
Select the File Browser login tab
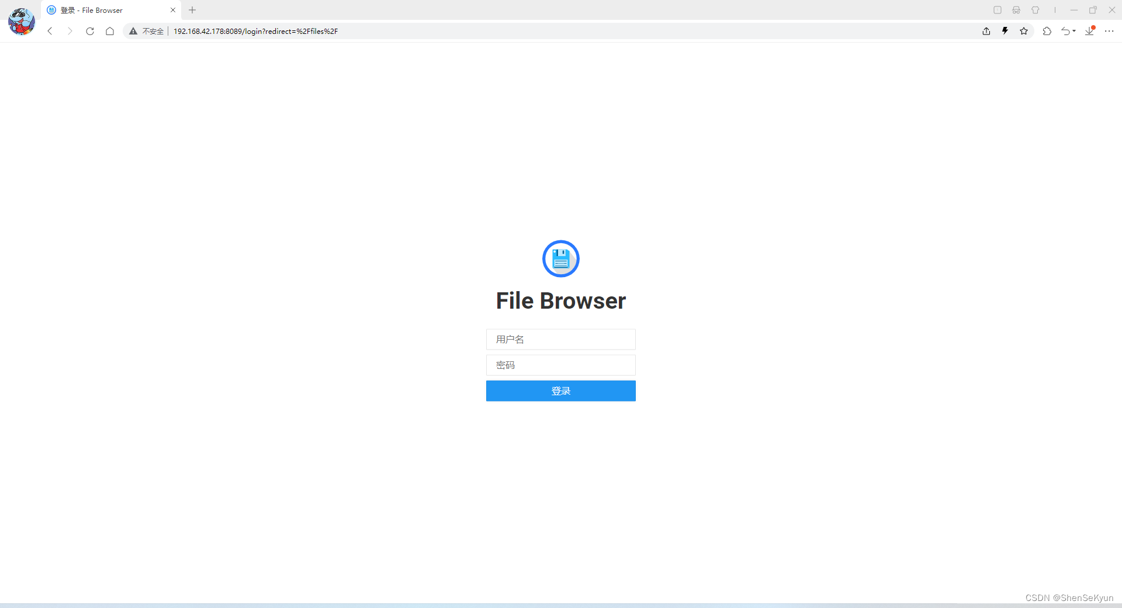(111, 10)
